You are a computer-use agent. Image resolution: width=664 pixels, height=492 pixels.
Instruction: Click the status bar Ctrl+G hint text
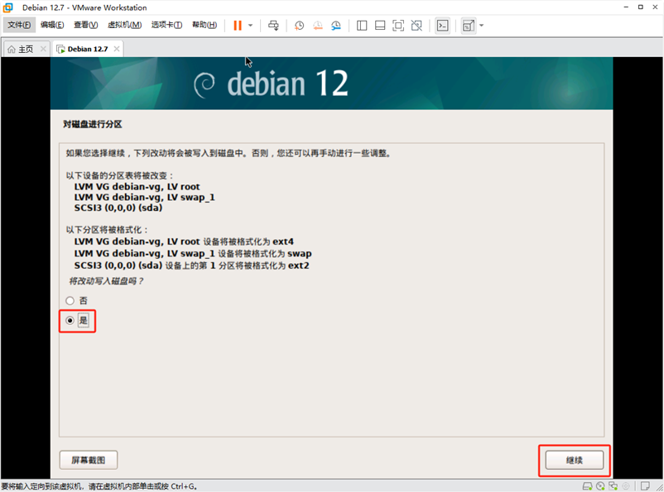point(99,486)
